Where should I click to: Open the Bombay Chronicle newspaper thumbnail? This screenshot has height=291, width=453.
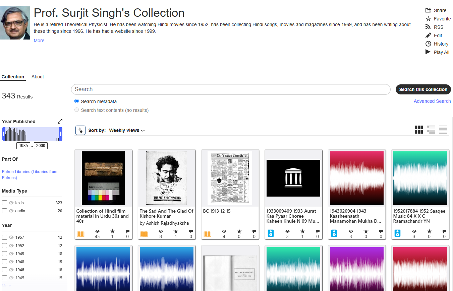coord(230,178)
